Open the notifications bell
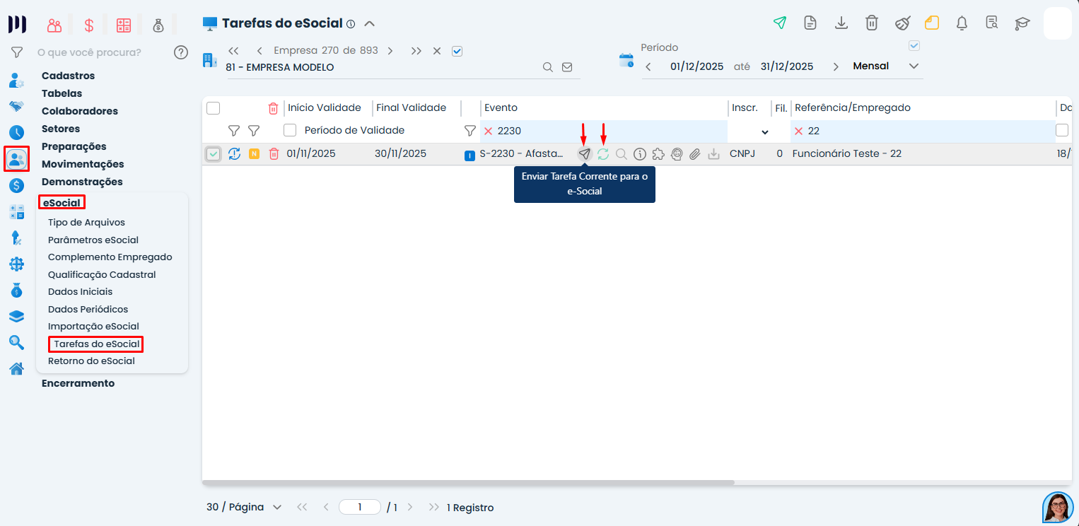This screenshot has width=1079, height=526. (x=962, y=23)
